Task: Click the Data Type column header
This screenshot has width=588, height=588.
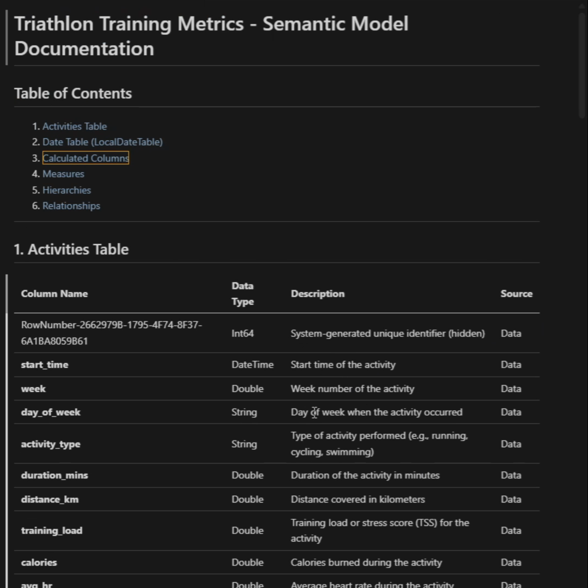Action: (243, 294)
